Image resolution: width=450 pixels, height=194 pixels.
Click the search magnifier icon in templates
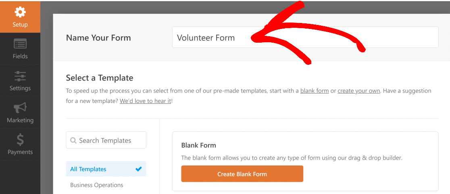coord(73,140)
